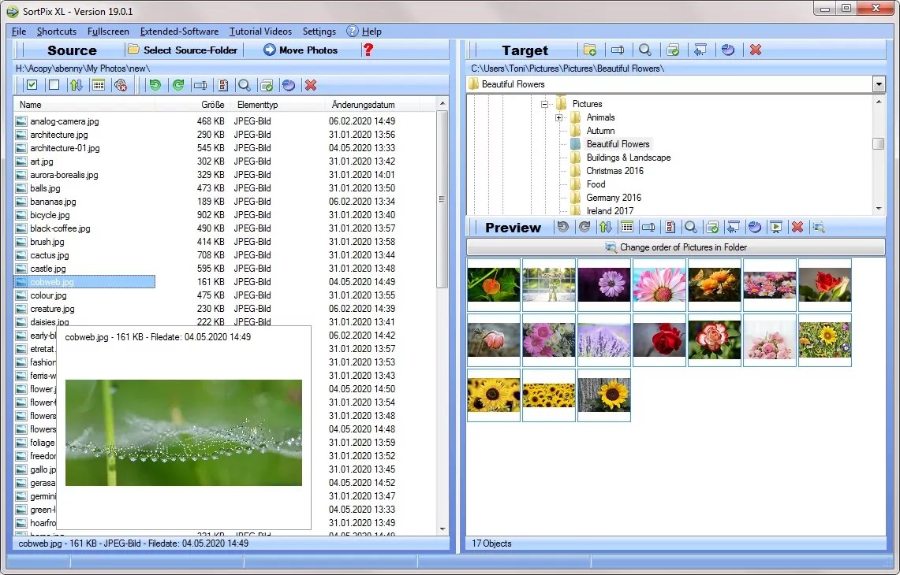Collapse the Pictures tree node
Viewport: 900px width, 575px height.
tap(544, 103)
